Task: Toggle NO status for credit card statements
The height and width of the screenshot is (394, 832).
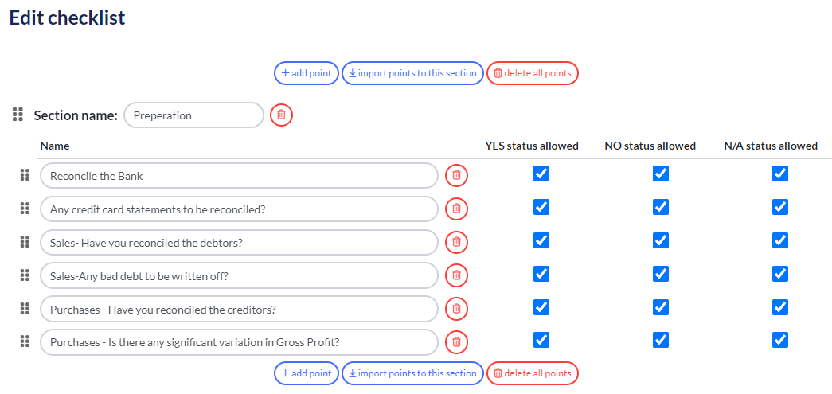Action: point(661,207)
